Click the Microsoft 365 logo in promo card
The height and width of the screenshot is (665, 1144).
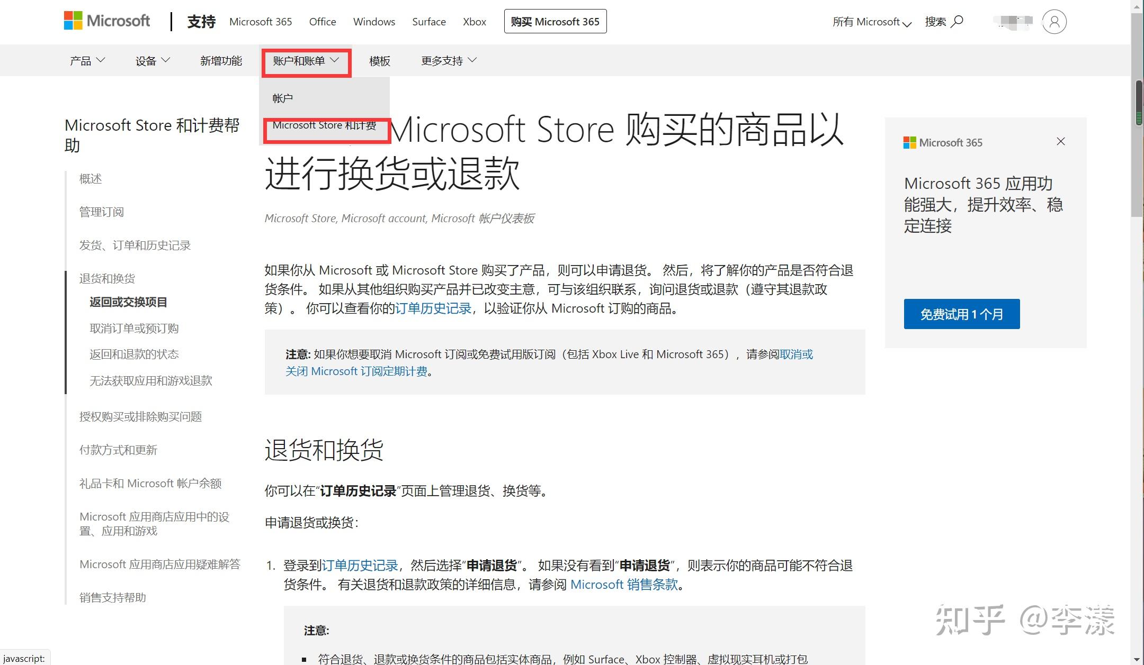click(943, 142)
